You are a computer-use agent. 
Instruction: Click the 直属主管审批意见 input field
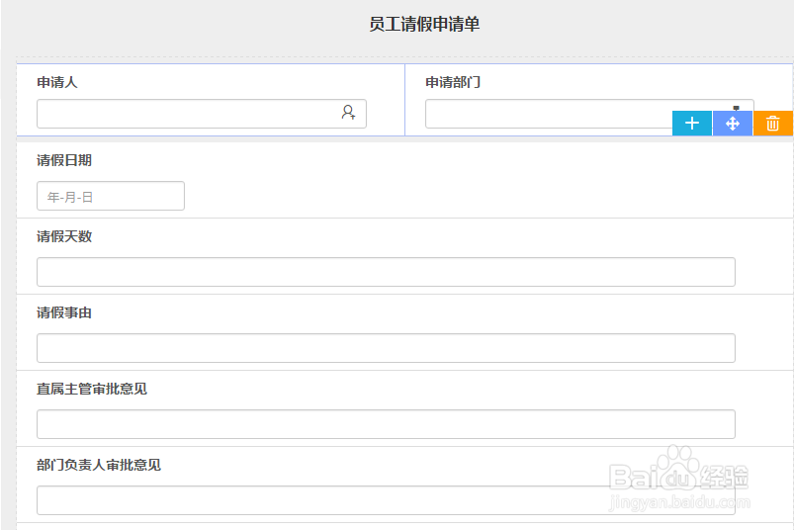pos(386,424)
